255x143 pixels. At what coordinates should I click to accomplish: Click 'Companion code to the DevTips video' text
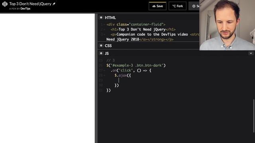tap(152, 35)
